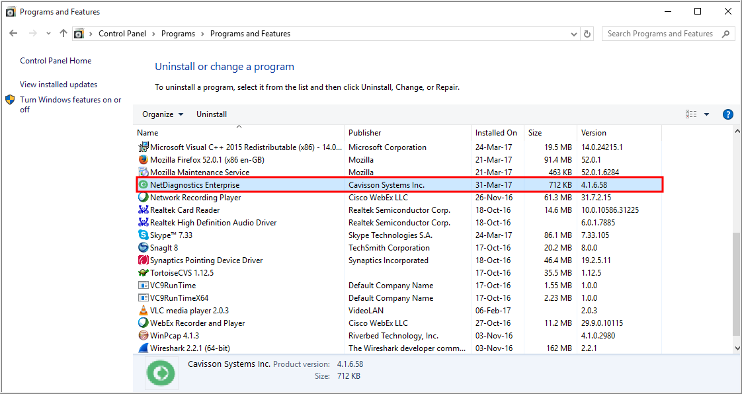
Task: Click the VC9RunTimeX64 icon
Action: tap(143, 298)
